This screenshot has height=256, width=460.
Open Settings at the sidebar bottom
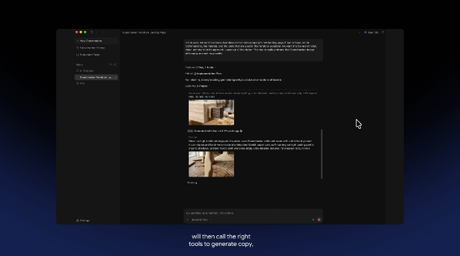click(83, 221)
